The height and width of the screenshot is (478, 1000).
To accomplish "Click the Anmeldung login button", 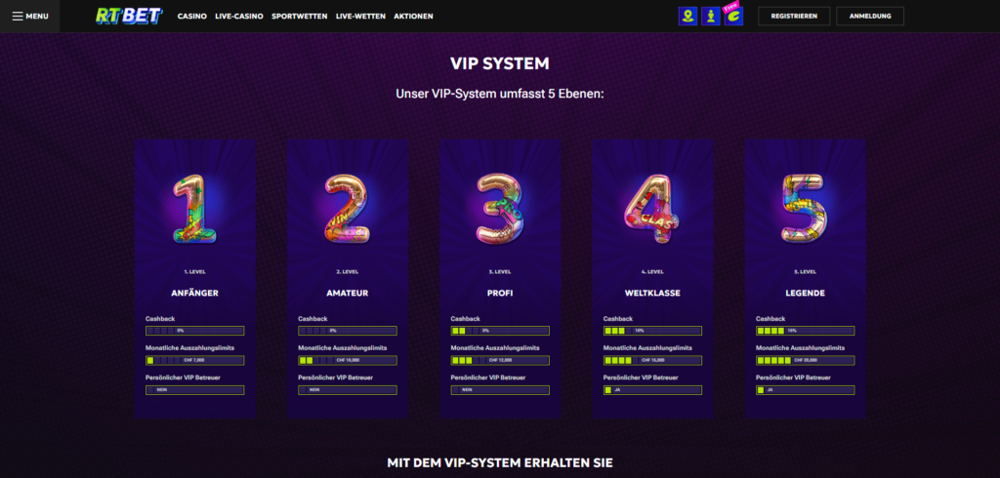I will click(870, 16).
